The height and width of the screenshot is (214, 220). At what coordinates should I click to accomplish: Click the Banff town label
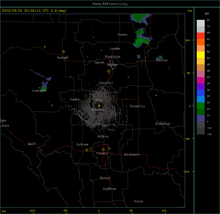coord(32,144)
